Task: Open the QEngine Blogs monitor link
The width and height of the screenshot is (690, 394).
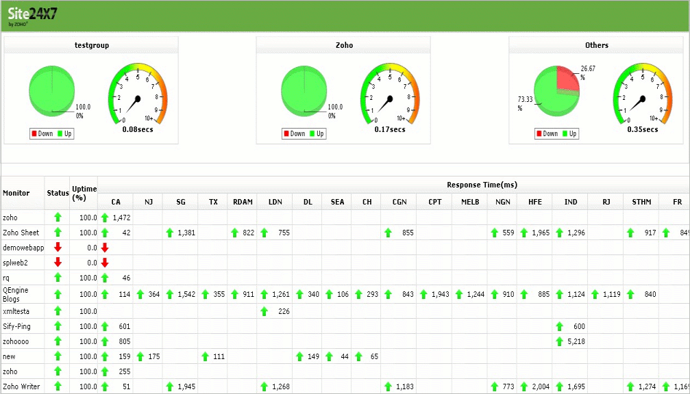Action: tap(15, 294)
